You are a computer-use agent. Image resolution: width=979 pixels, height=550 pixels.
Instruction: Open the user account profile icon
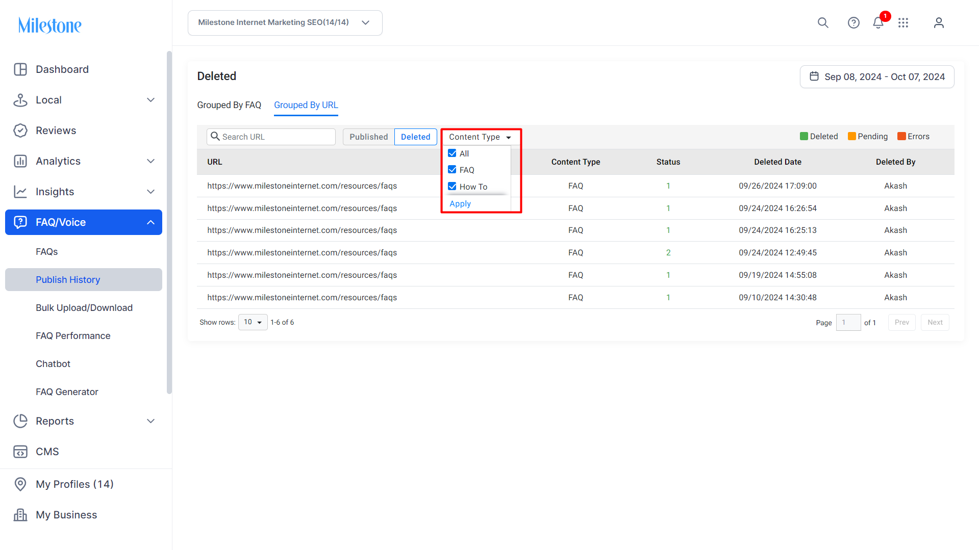[939, 23]
